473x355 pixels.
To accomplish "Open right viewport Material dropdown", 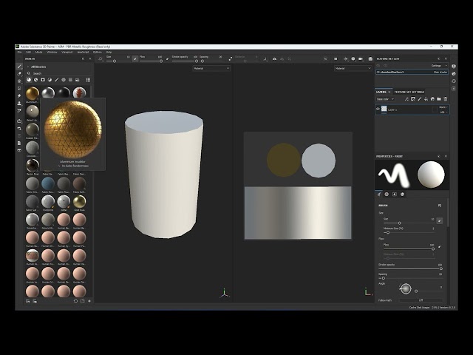I will coord(353,69).
